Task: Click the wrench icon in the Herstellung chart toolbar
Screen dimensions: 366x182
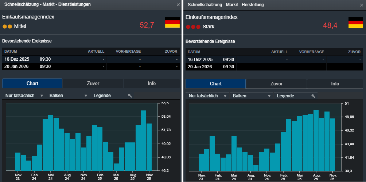Action: 313,96
